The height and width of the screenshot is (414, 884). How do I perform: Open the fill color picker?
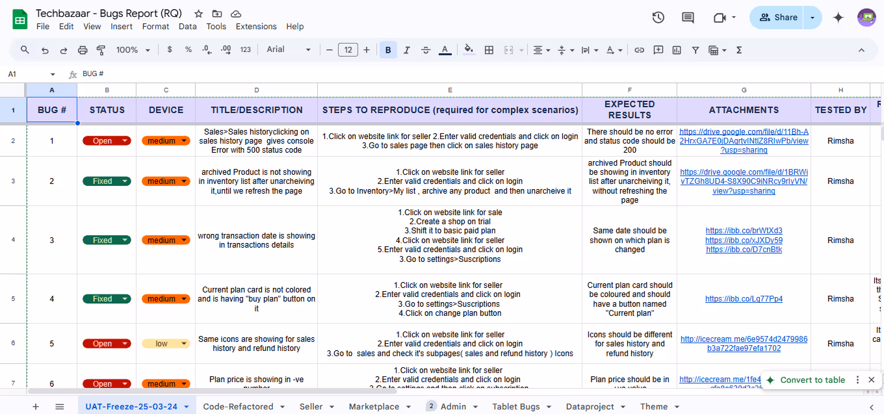pyautogui.click(x=469, y=50)
